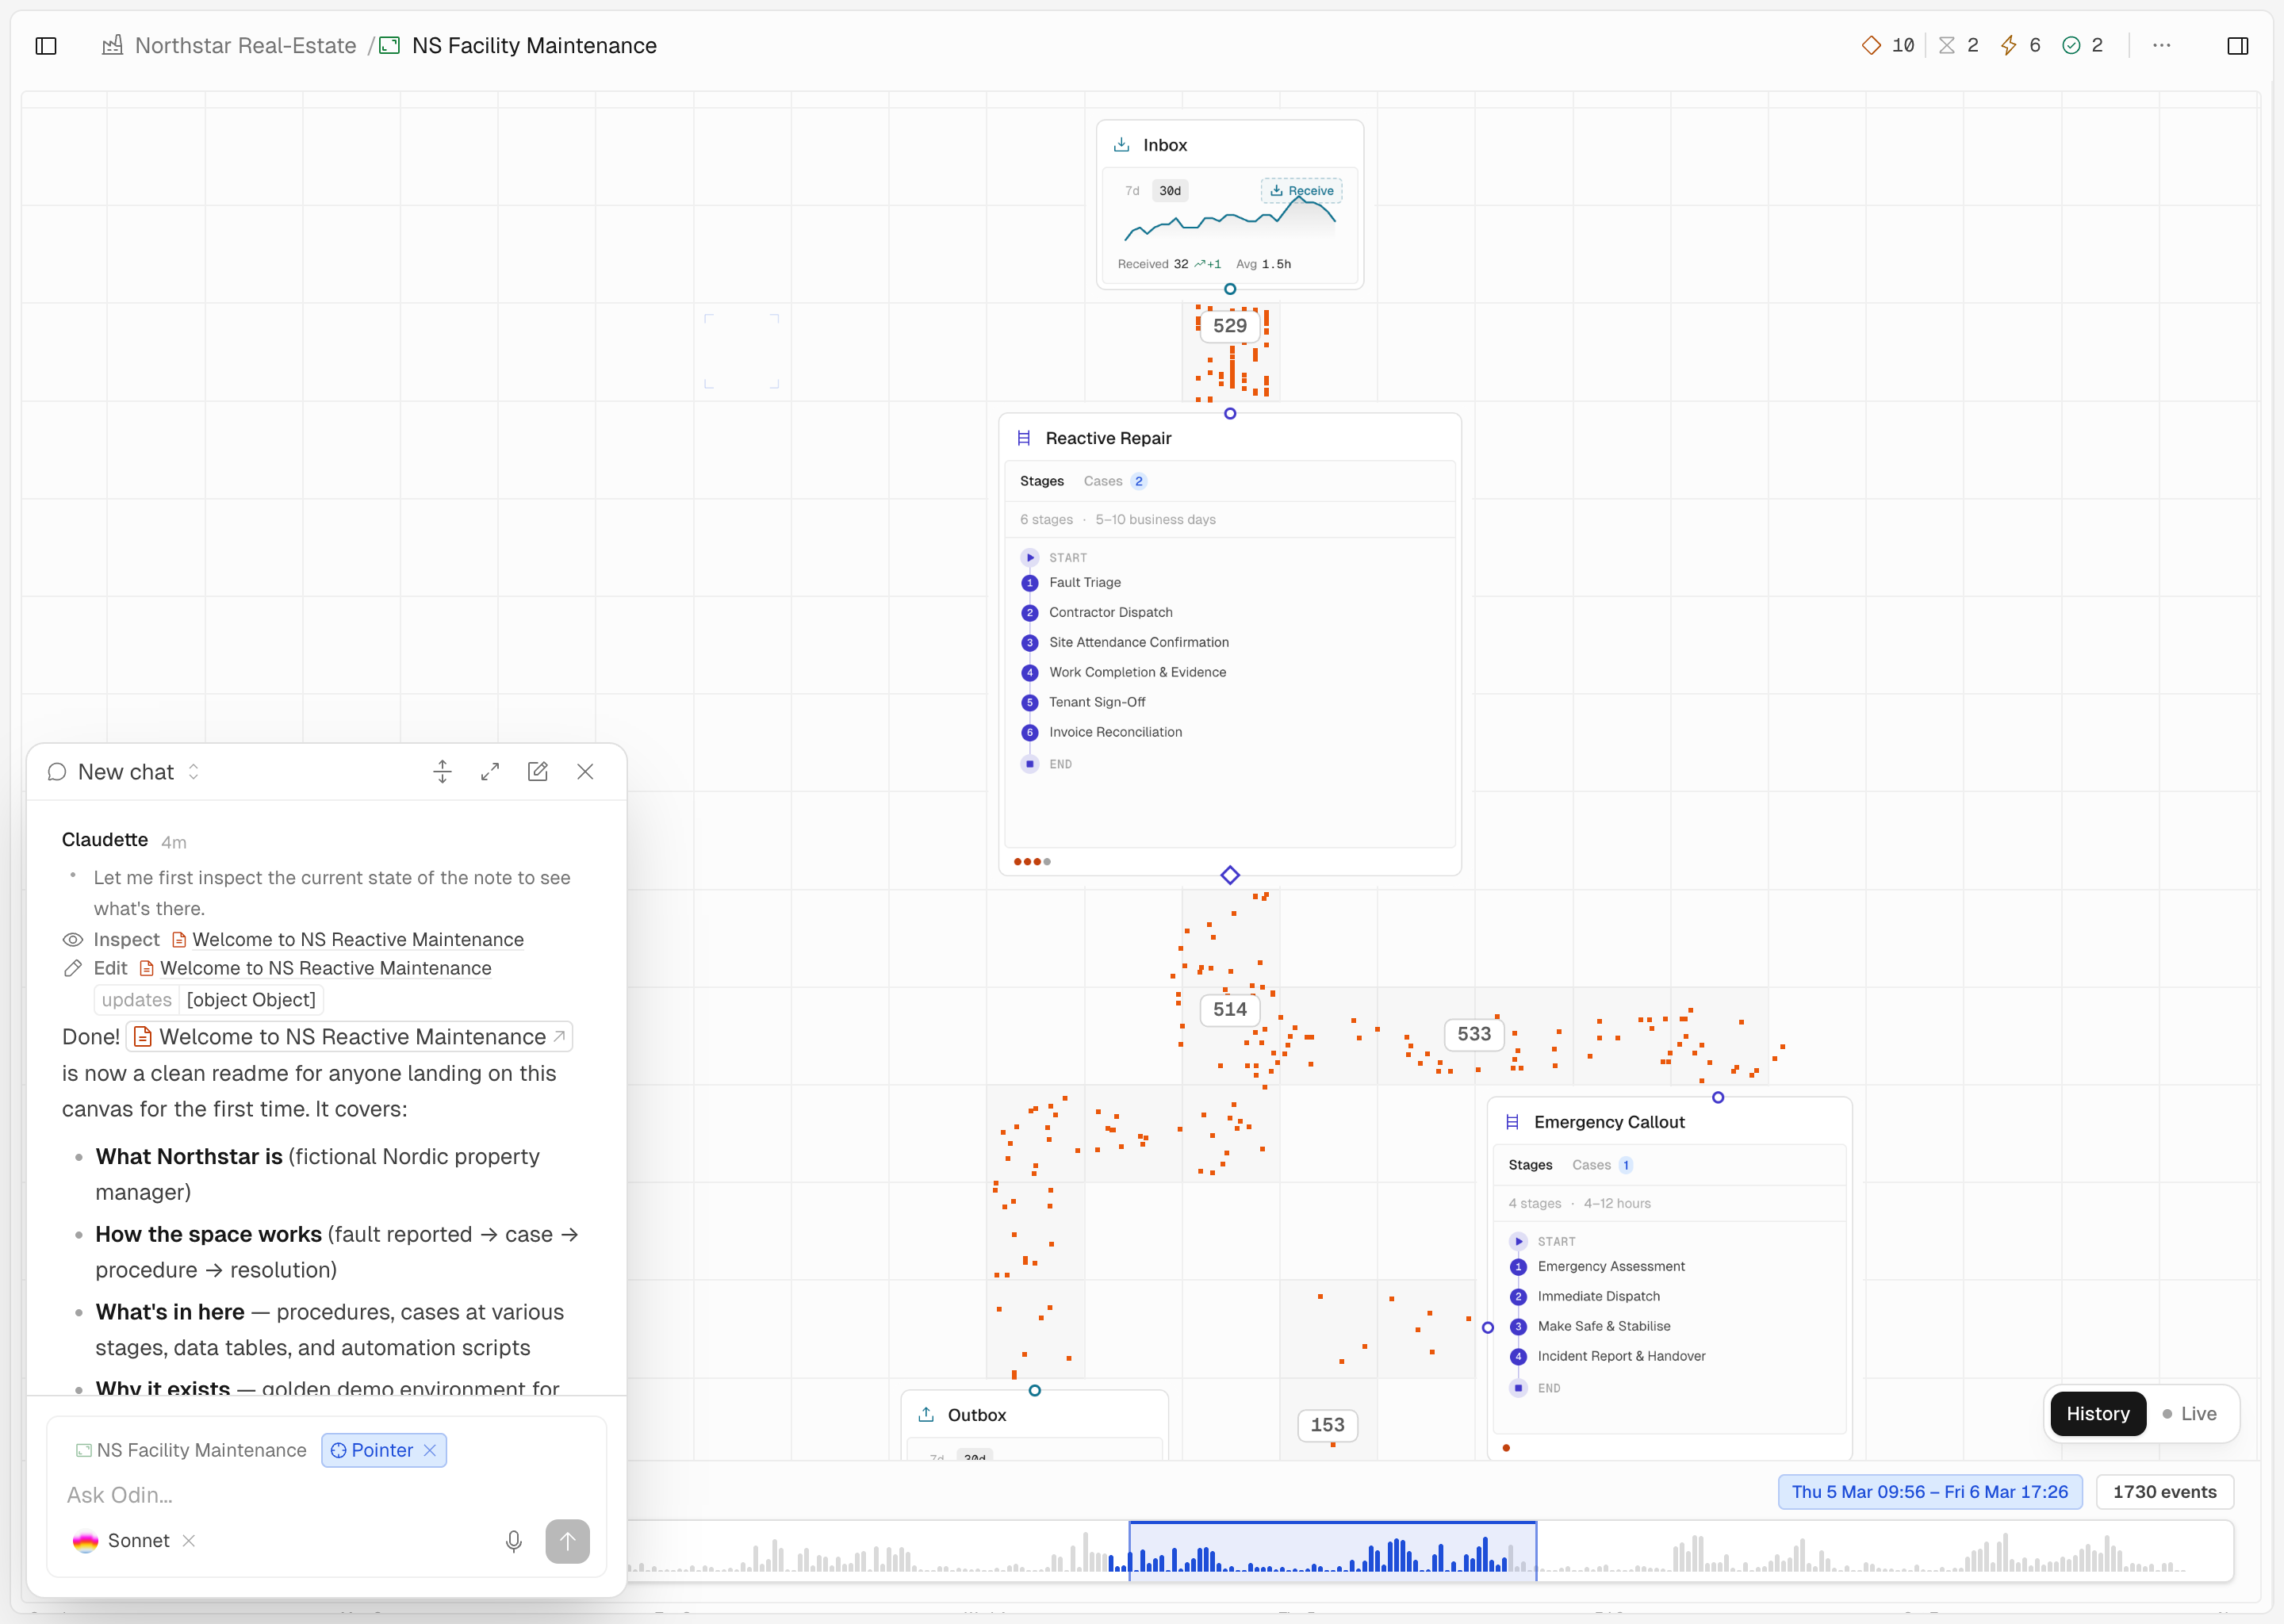Switch to Live mode
This screenshot has height=1624, width=2284.
2189,1414
